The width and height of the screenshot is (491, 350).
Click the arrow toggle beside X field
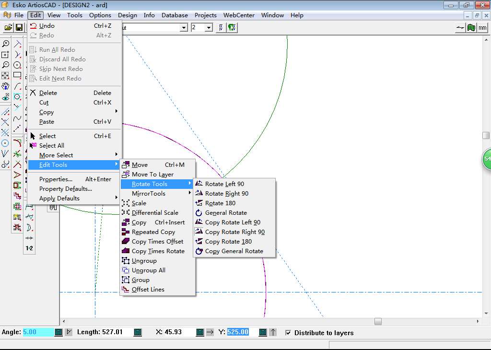pyautogui.click(x=210, y=332)
